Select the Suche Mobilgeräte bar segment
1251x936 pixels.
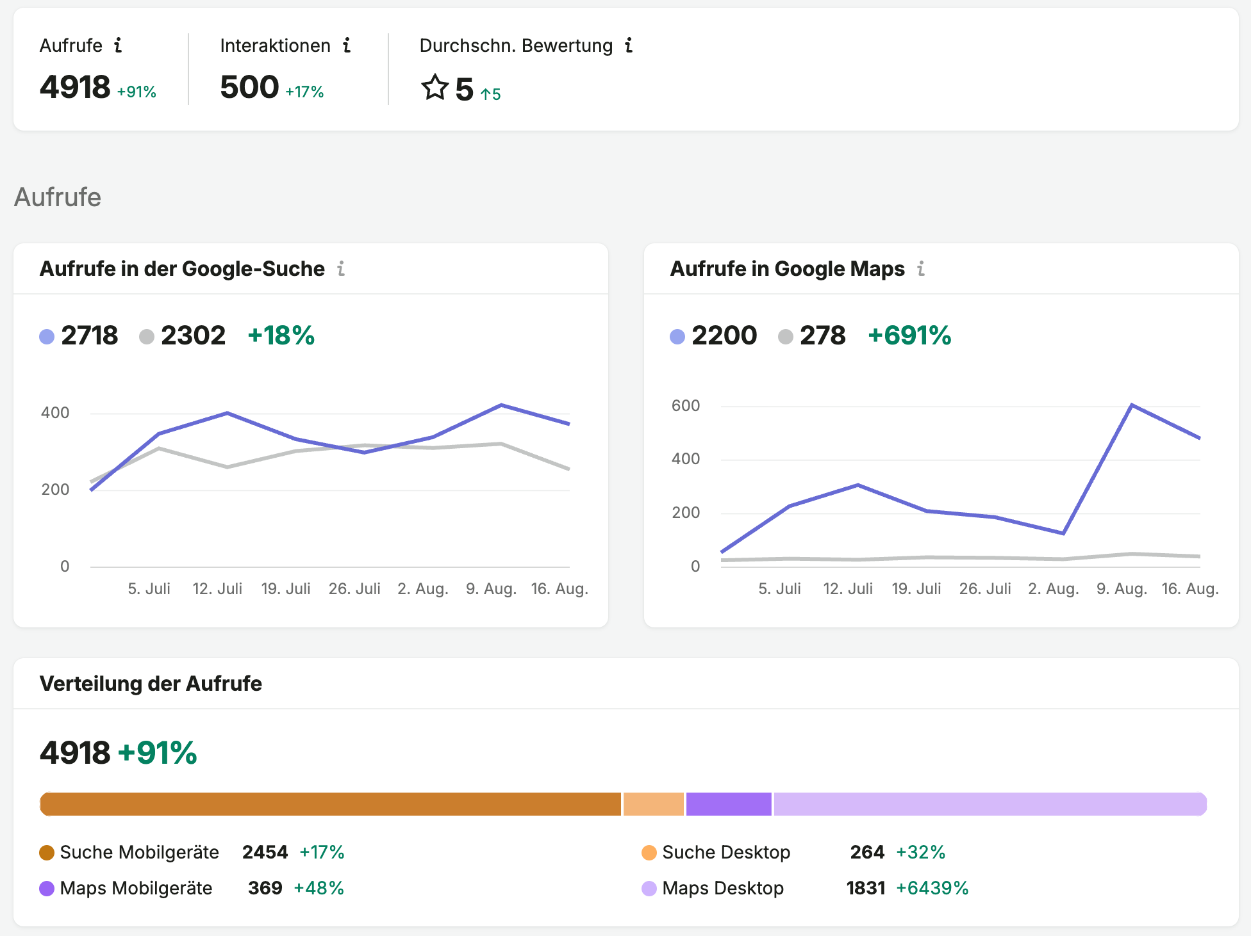(331, 804)
